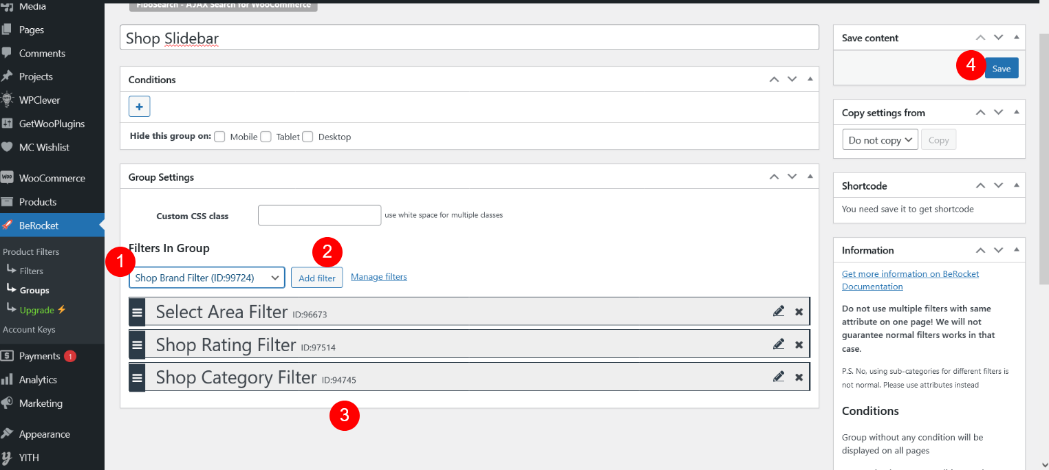Image resolution: width=1049 pixels, height=470 pixels.
Task: Remove Select Area Filter from group
Action: point(799,312)
